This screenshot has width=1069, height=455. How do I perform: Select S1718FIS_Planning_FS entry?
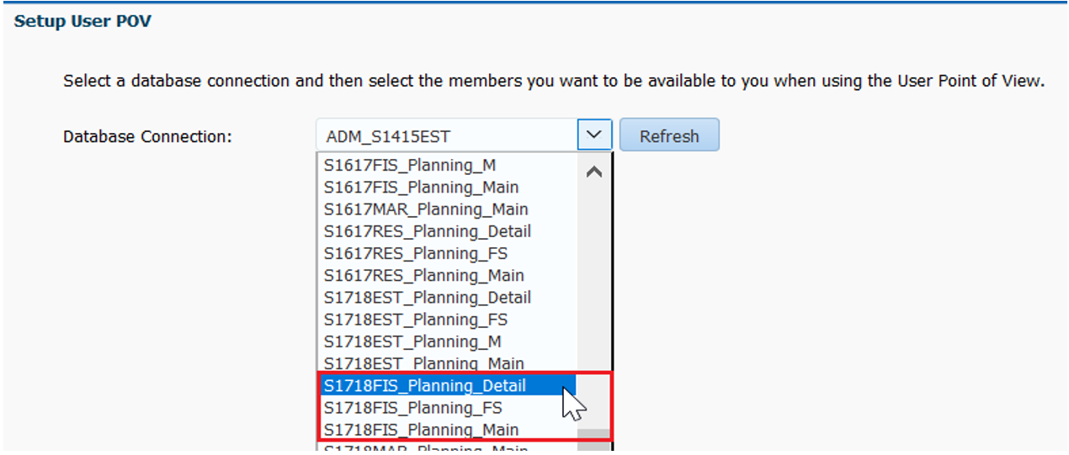[413, 408]
